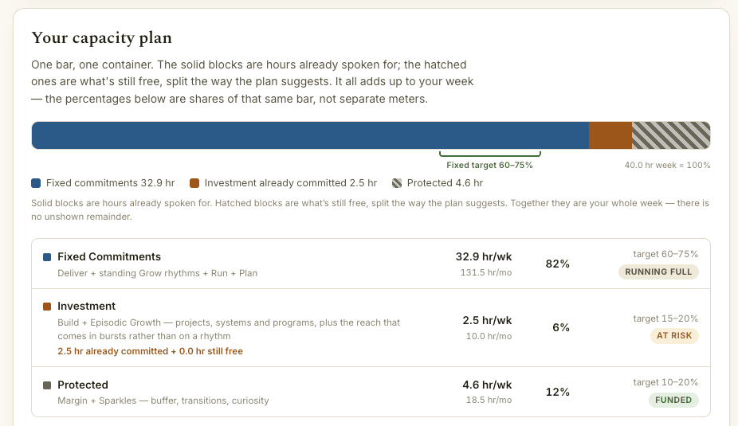Select the blue segment of capacity bar
738x426 pixels.
coord(310,135)
